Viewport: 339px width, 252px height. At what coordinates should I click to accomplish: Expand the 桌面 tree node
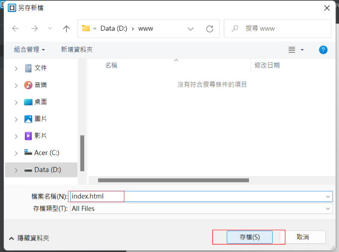pyautogui.click(x=16, y=102)
